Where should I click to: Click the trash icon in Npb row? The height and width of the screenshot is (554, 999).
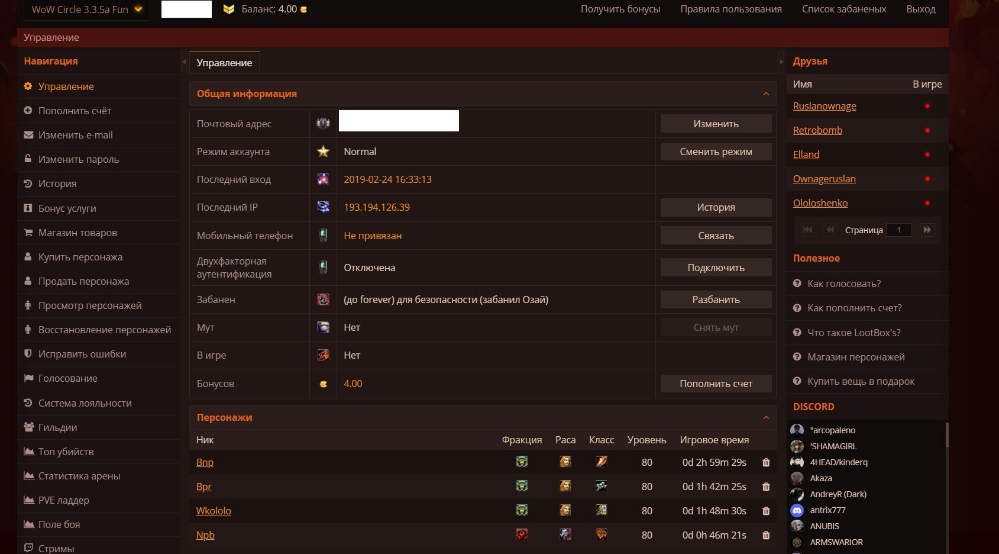coord(766,535)
